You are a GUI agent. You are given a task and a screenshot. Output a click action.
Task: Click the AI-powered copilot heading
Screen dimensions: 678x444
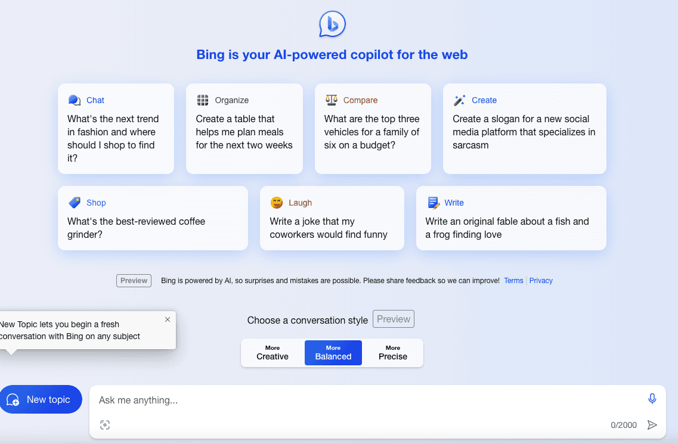pyautogui.click(x=332, y=54)
